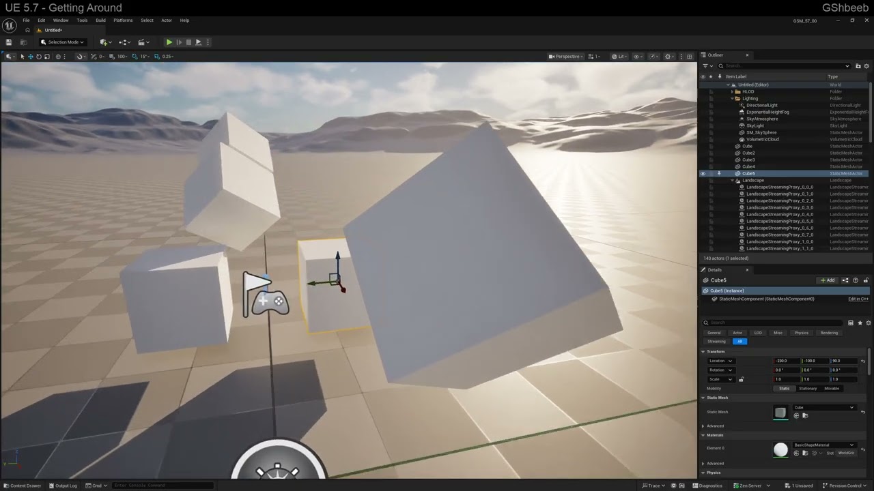Click the Edit in C++ link
Screen dimensions: 874x491
click(858, 299)
